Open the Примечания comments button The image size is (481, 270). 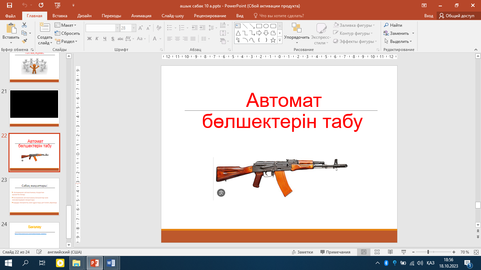coord(335,252)
